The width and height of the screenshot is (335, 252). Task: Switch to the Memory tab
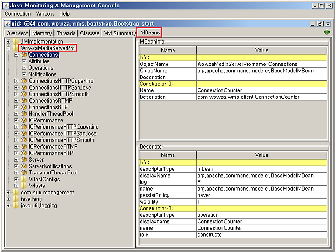(42, 33)
